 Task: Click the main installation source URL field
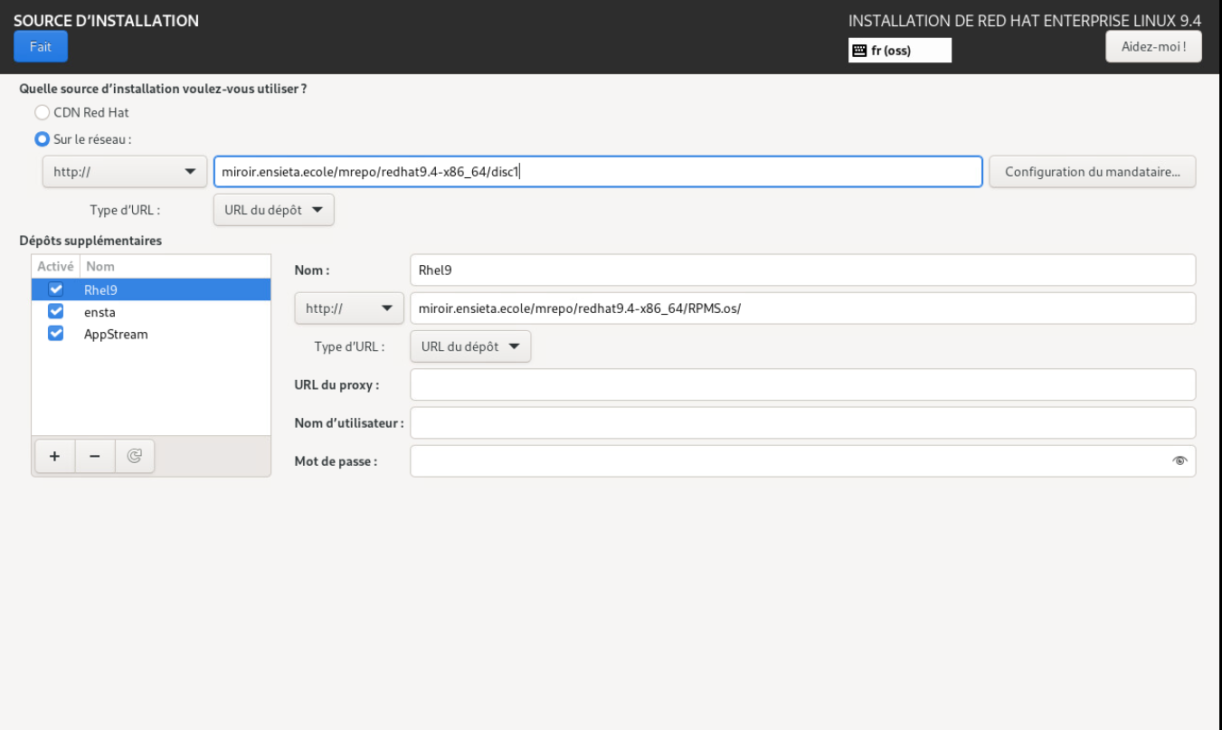pyautogui.click(x=598, y=172)
